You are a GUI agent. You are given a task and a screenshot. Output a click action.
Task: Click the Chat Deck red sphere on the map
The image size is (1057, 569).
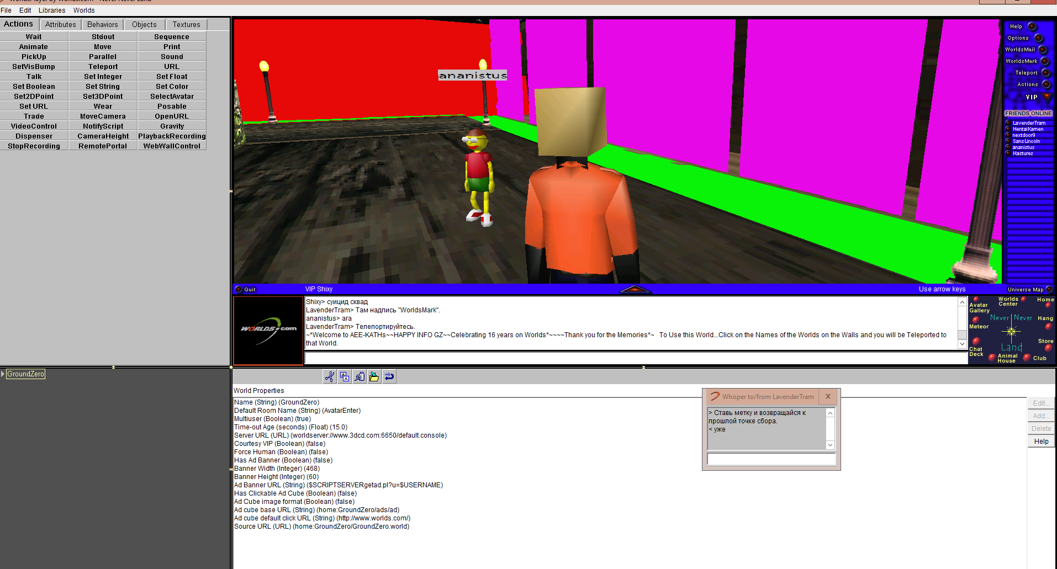coord(976,342)
